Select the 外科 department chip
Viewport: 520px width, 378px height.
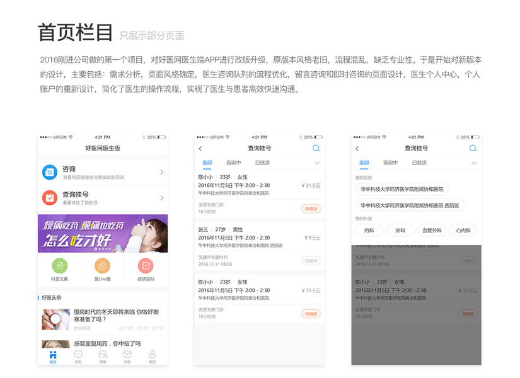(x=400, y=231)
